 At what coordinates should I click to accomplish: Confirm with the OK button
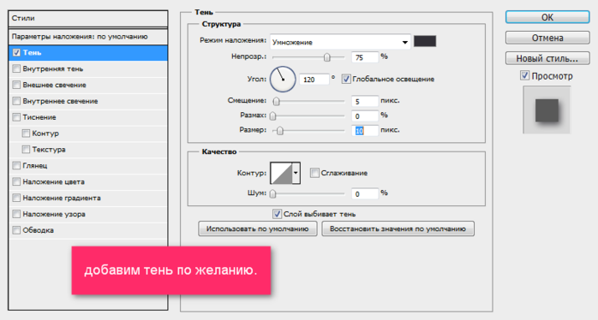(547, 17)
